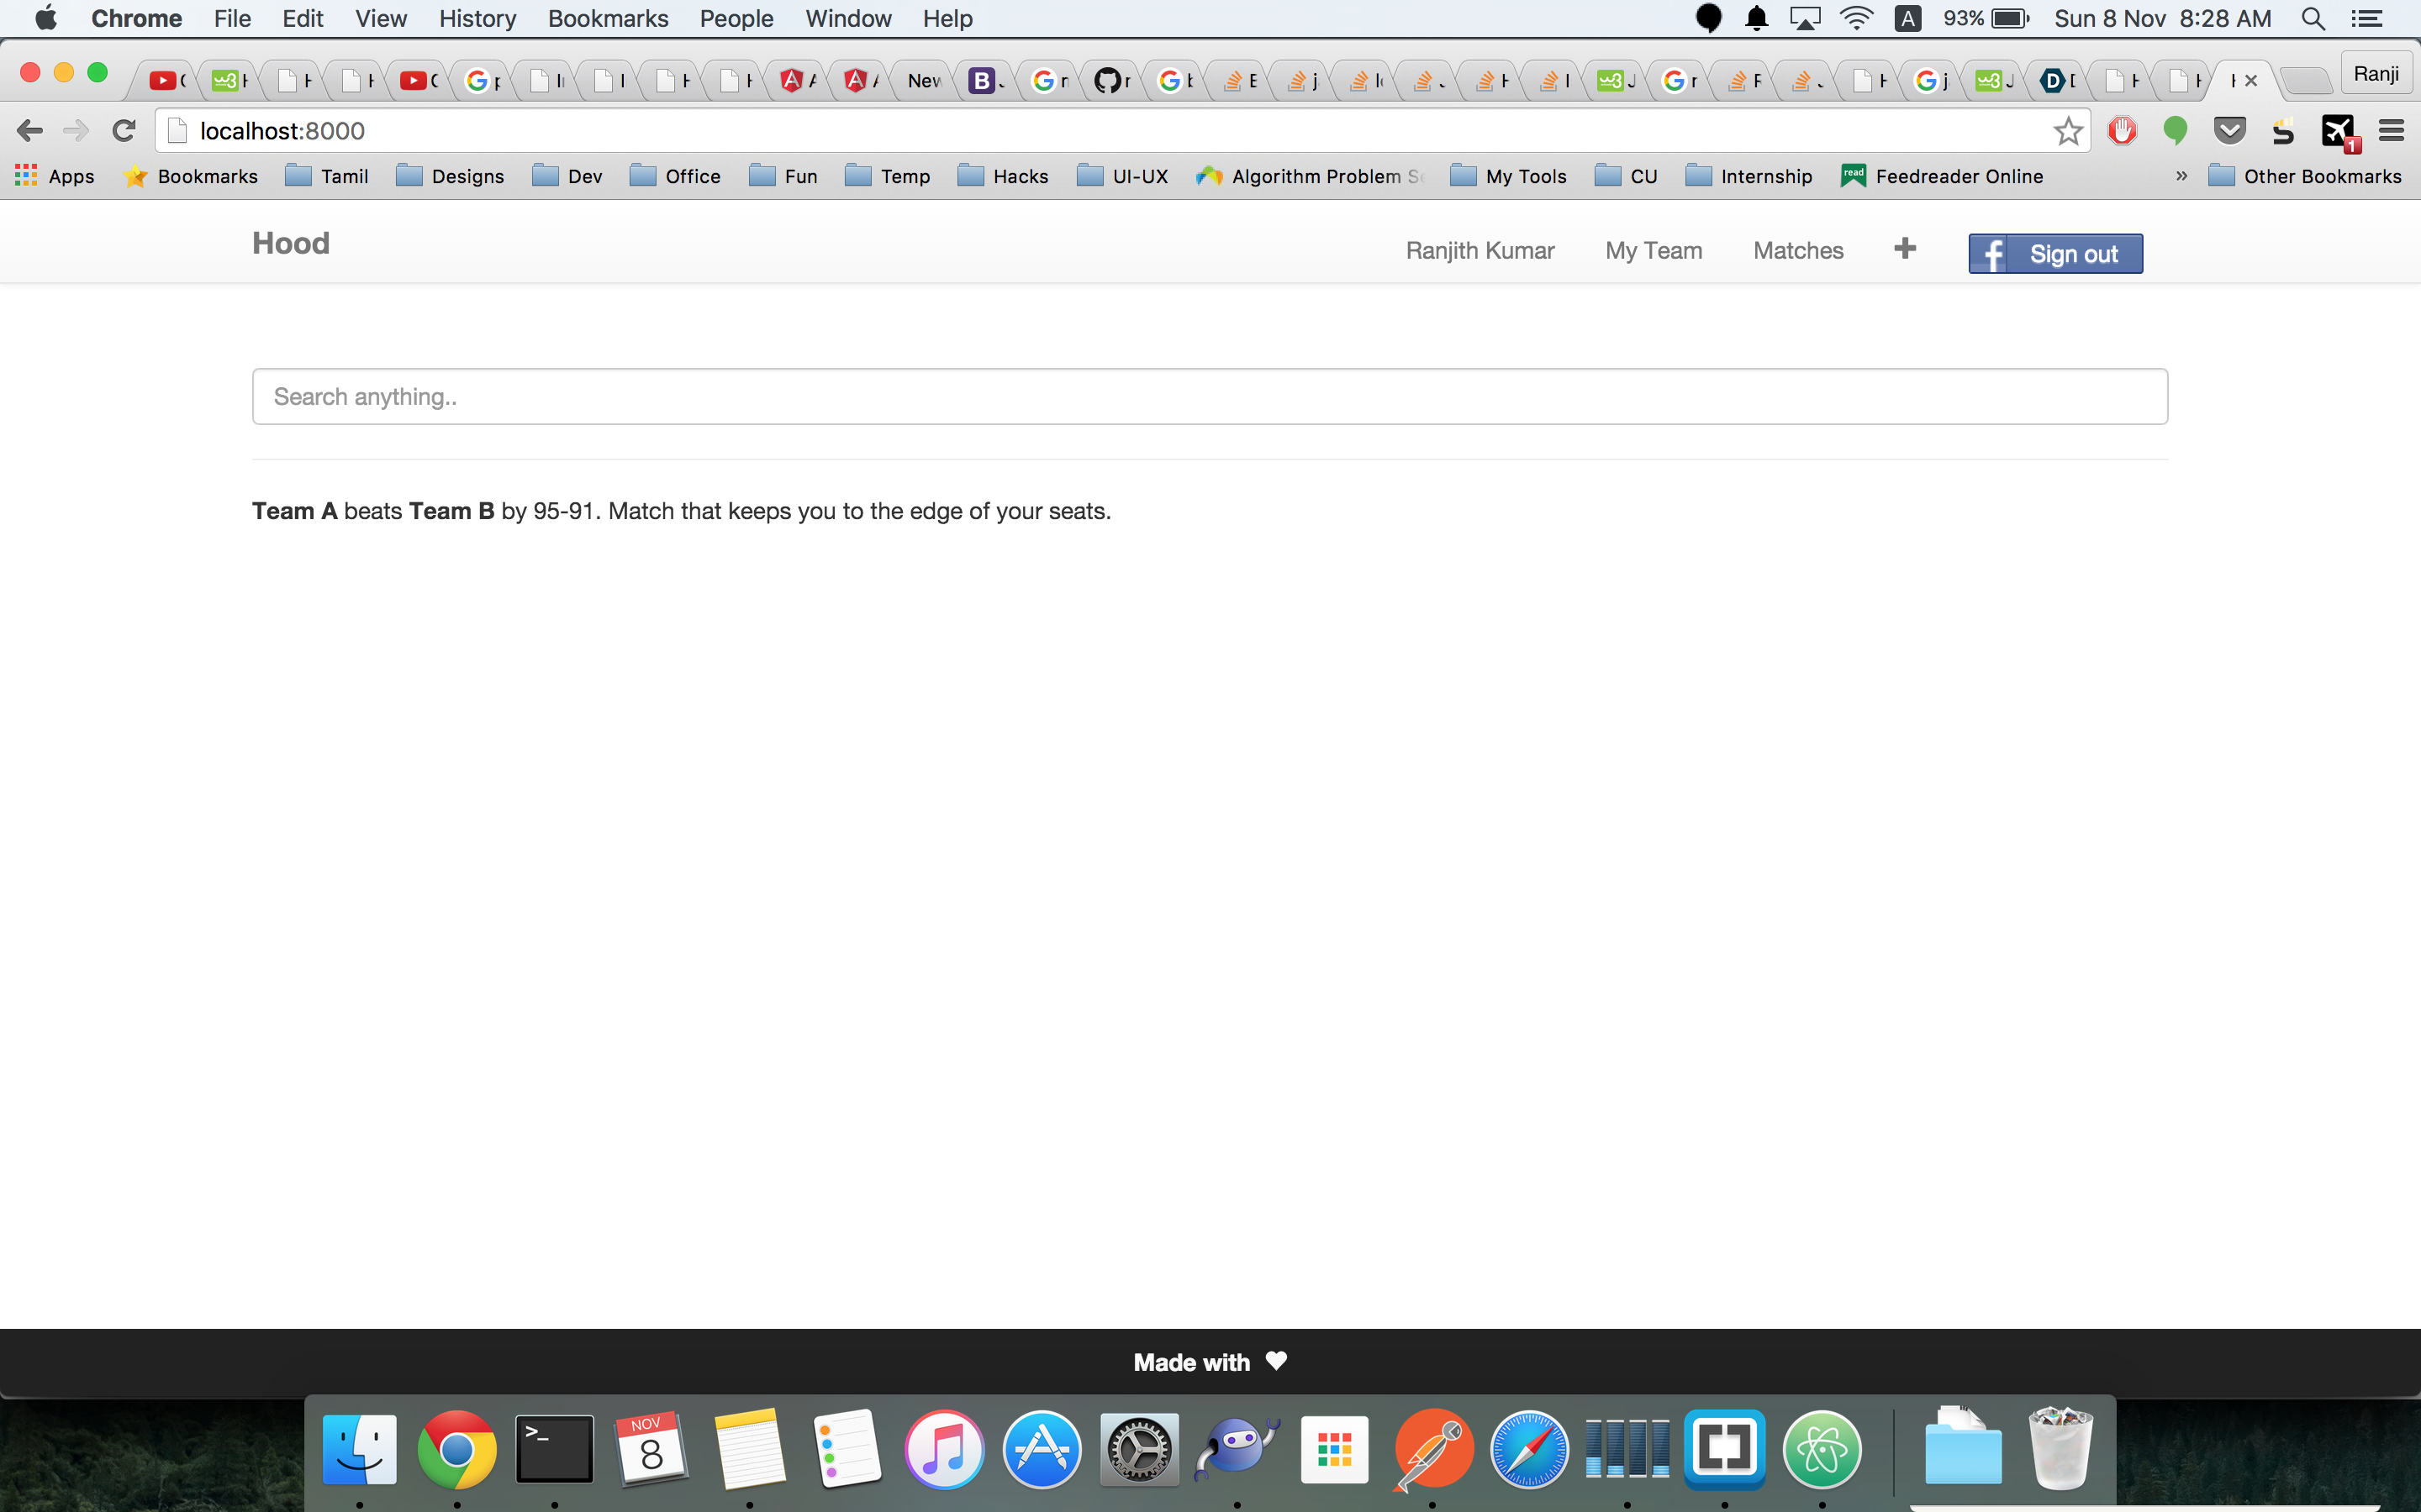Open the Other Bookmarks folder
Screen dimensions: 2421x1512
[2305, 176]
